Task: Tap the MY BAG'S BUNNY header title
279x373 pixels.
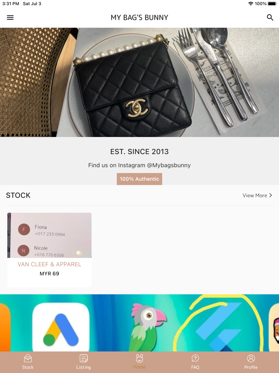Action: (x=139, y=18)
